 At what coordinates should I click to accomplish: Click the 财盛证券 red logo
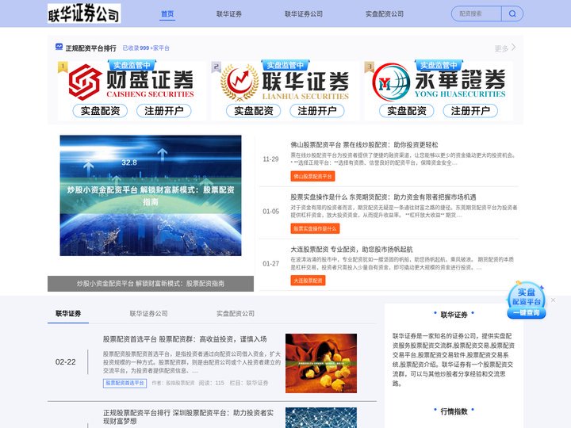[85, 82]
